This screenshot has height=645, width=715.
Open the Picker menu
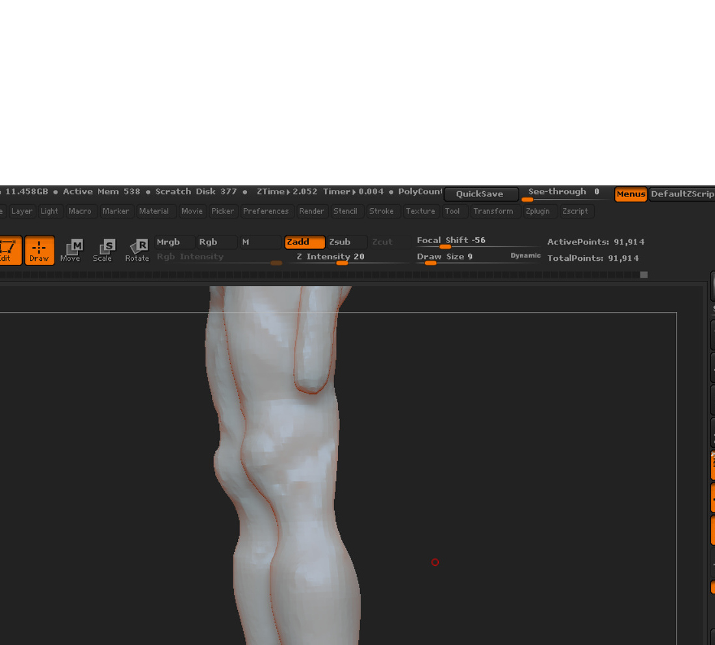[222, 211]
